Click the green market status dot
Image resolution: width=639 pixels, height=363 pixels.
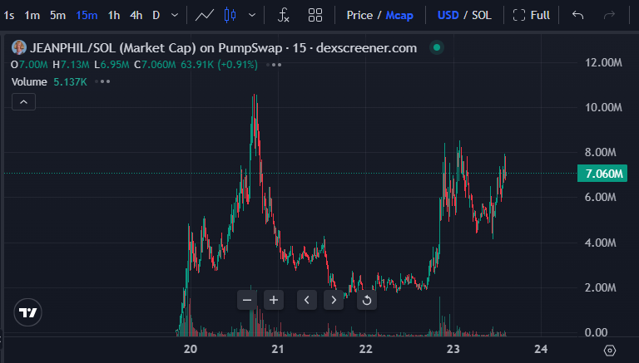point(437,47)
